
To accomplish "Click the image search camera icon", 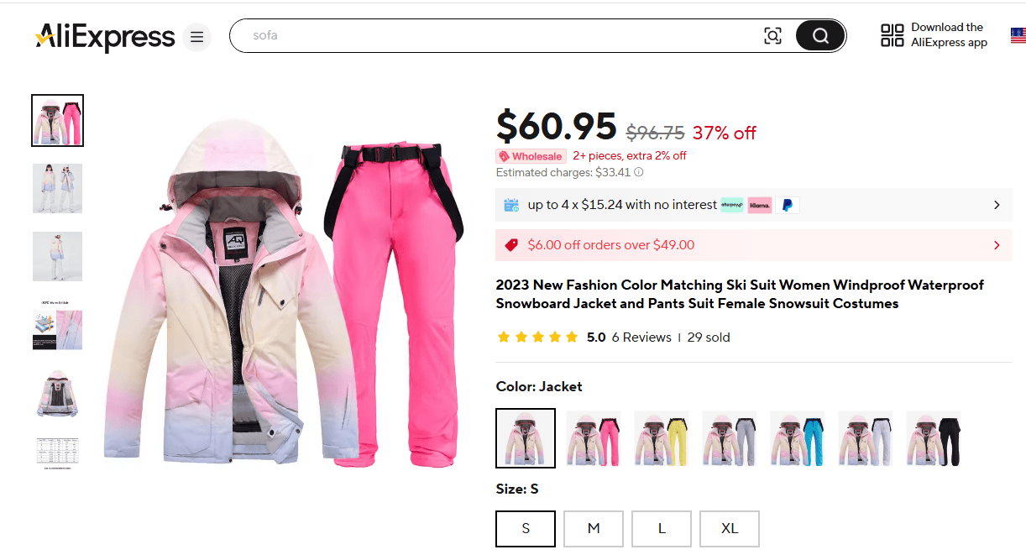I will click(x=772, y=35).
